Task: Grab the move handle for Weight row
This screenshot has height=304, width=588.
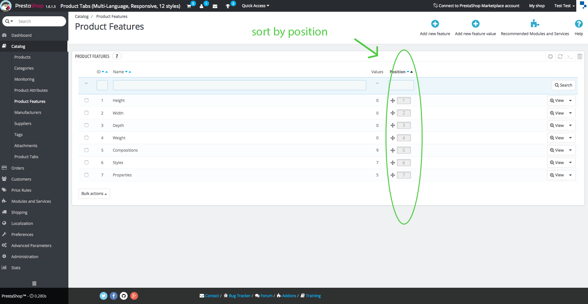Action: (x=393, y=138)
